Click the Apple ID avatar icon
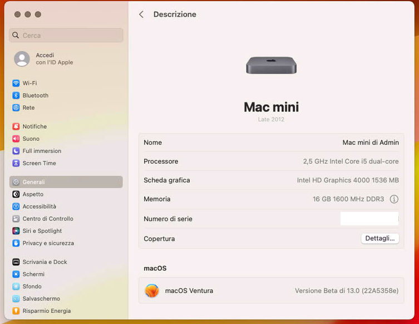Image resolution: width=419 pixels, height=324 pixels. pos(22,59)
